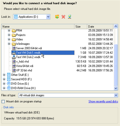Screen dimensions: 120x126
Task: Expand the Projects folder node
Action: pos(9,35)
